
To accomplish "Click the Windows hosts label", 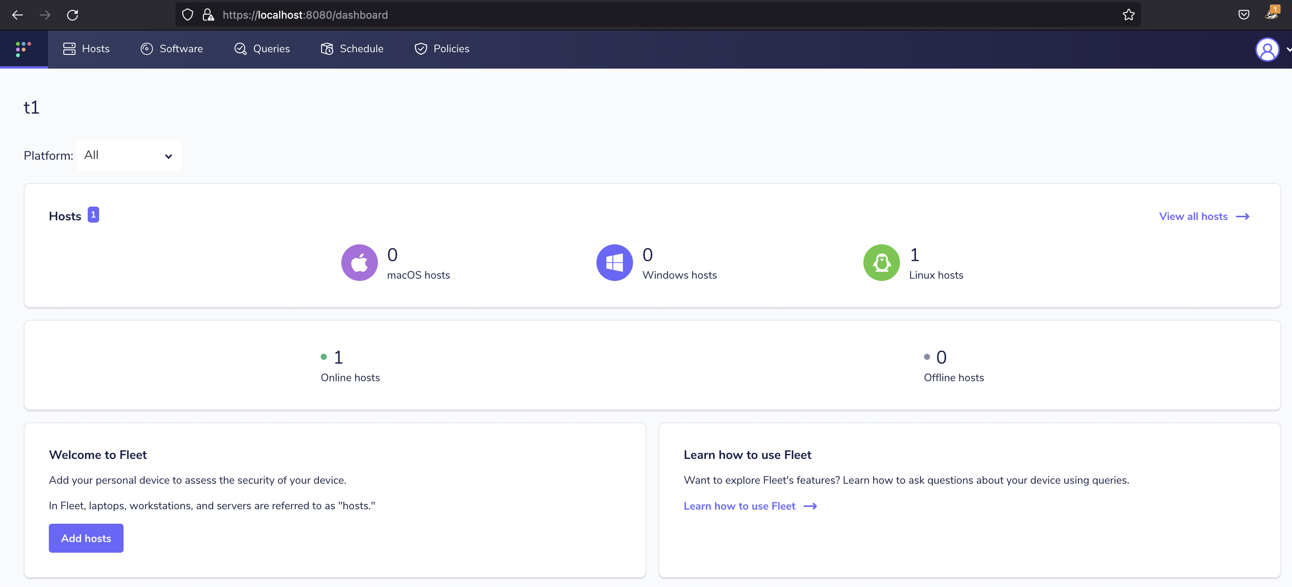I will pos(680,275).
